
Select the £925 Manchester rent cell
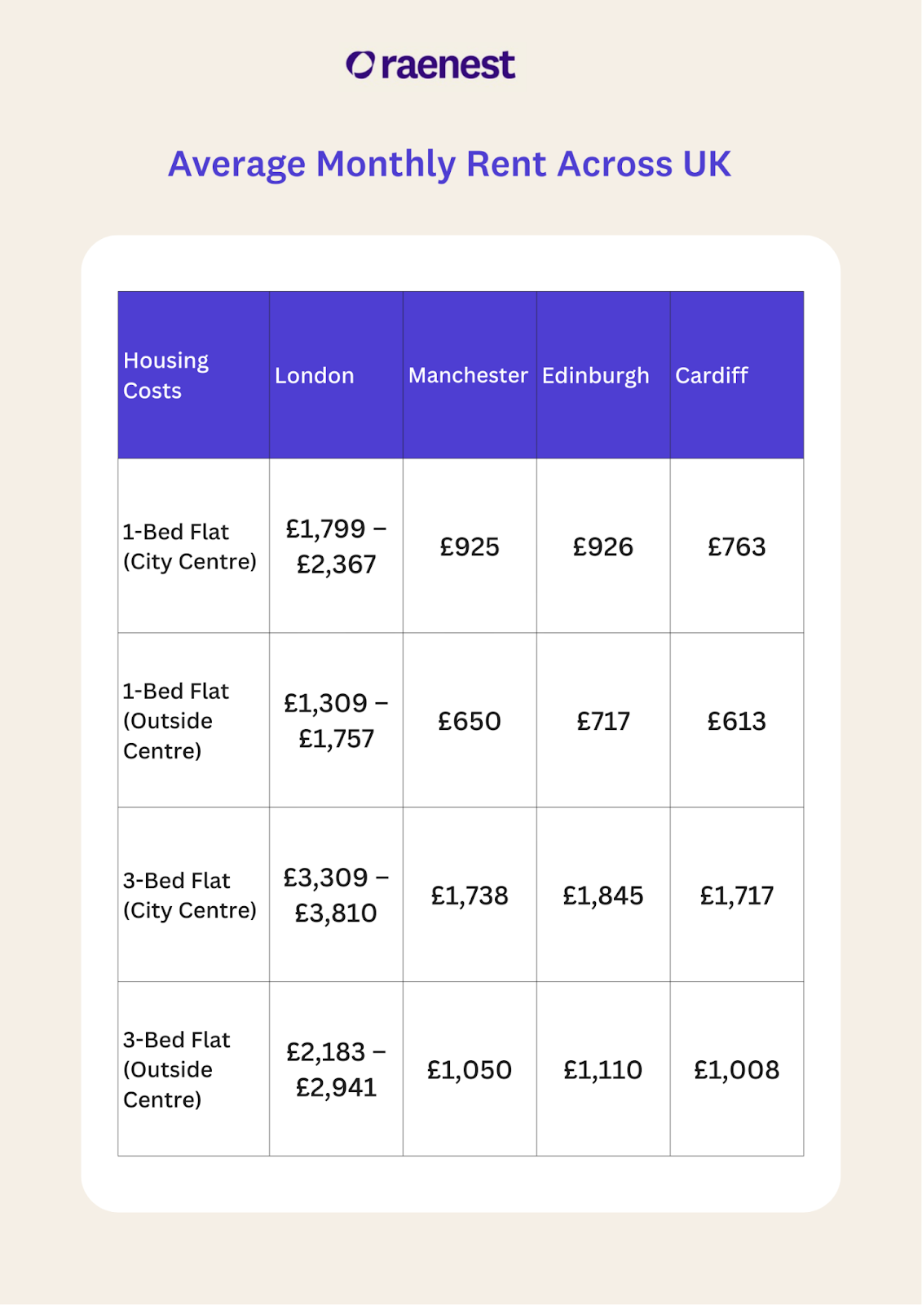pyautogui.click(x=470, y=546)
